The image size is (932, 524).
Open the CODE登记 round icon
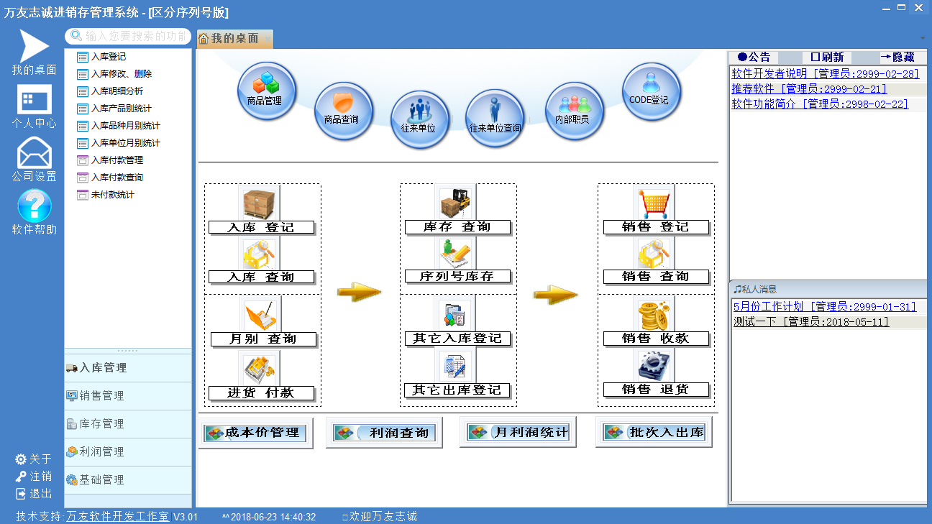(x=652, y=91)
